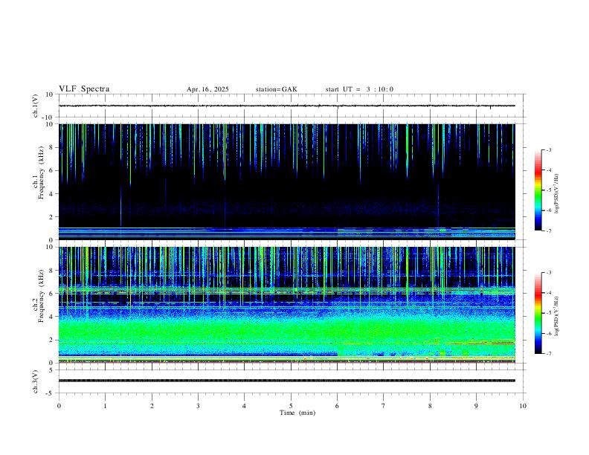
Task: Select the "start UT = 3 :10: 0" text
Action: [359, 89]
